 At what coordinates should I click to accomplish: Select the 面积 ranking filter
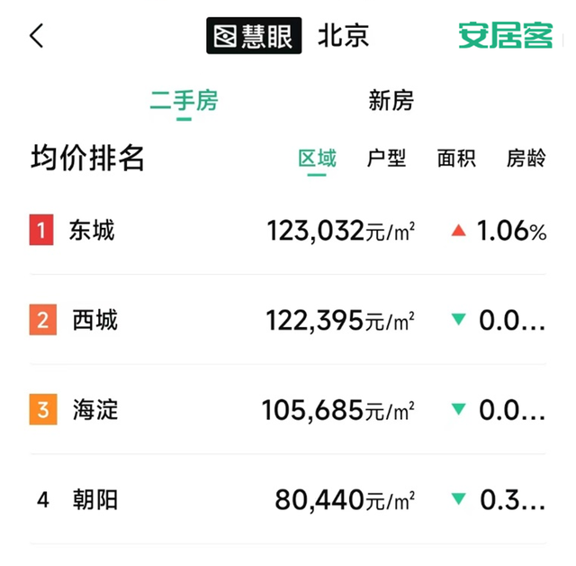(456, 159)
